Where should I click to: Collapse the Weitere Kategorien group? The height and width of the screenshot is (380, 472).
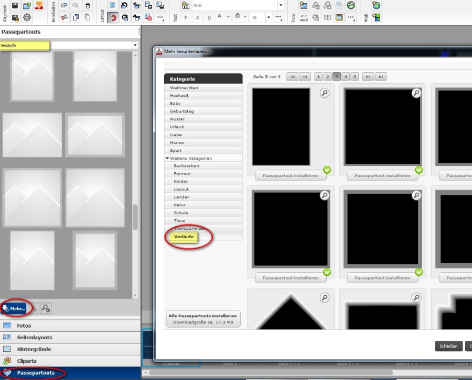167,158
